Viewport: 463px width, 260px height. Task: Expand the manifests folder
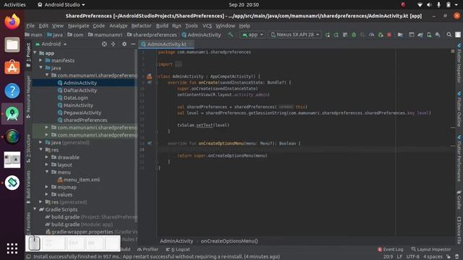(x=41, y=60)
